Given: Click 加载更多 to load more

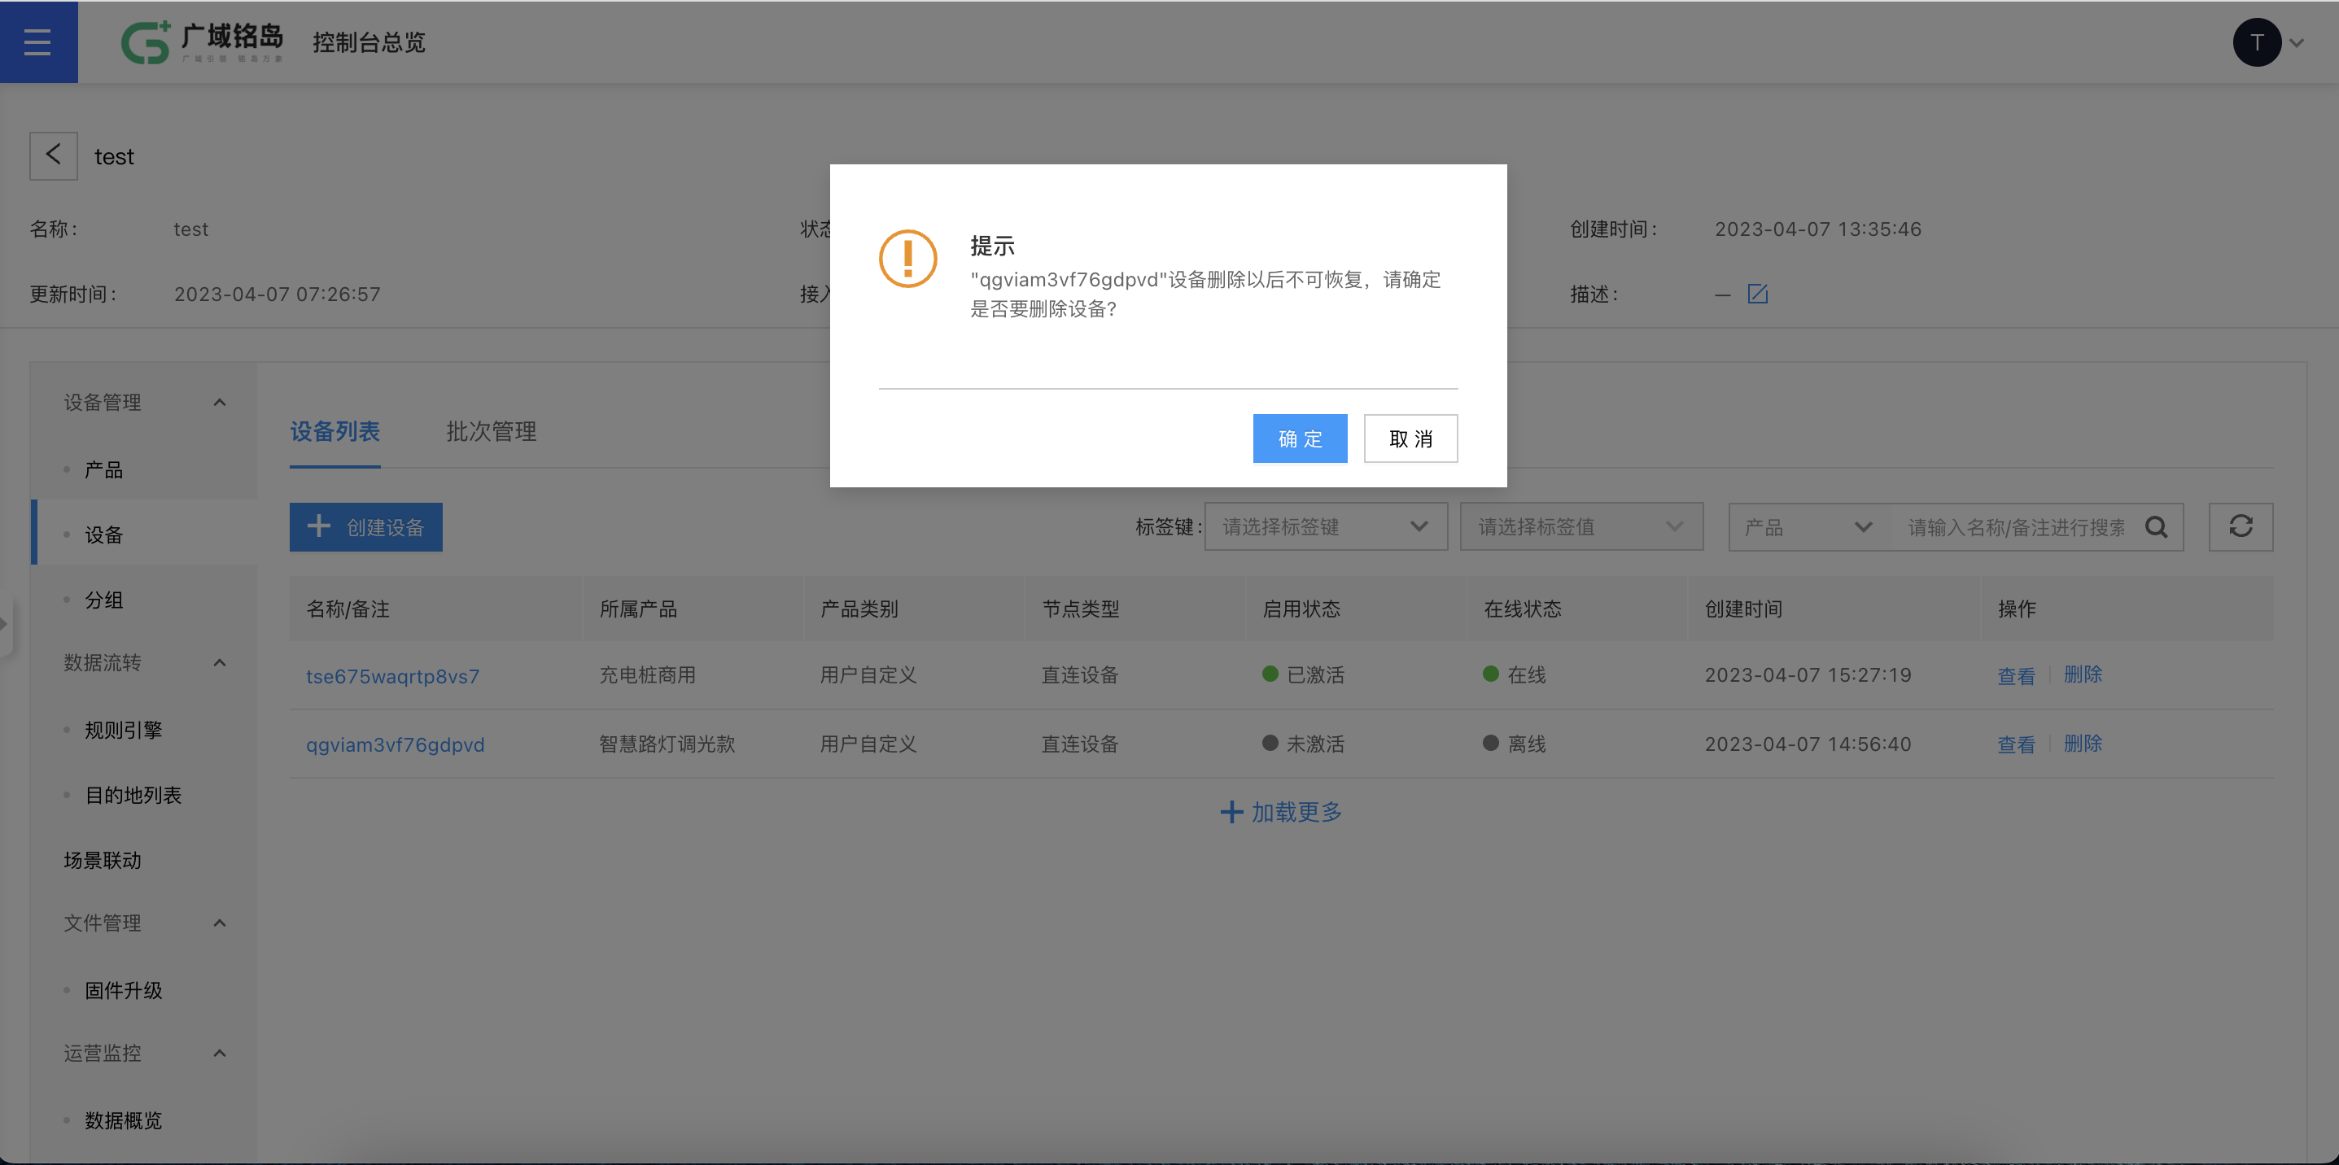Looking at the screenshot, I should [1280, 812].
